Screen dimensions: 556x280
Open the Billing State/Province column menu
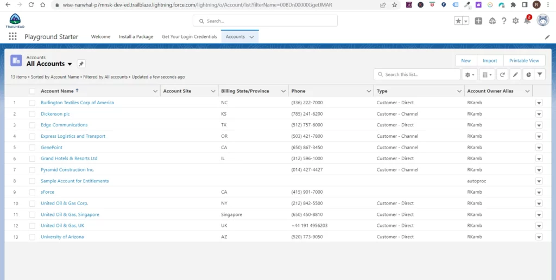(x=283, y=91)
